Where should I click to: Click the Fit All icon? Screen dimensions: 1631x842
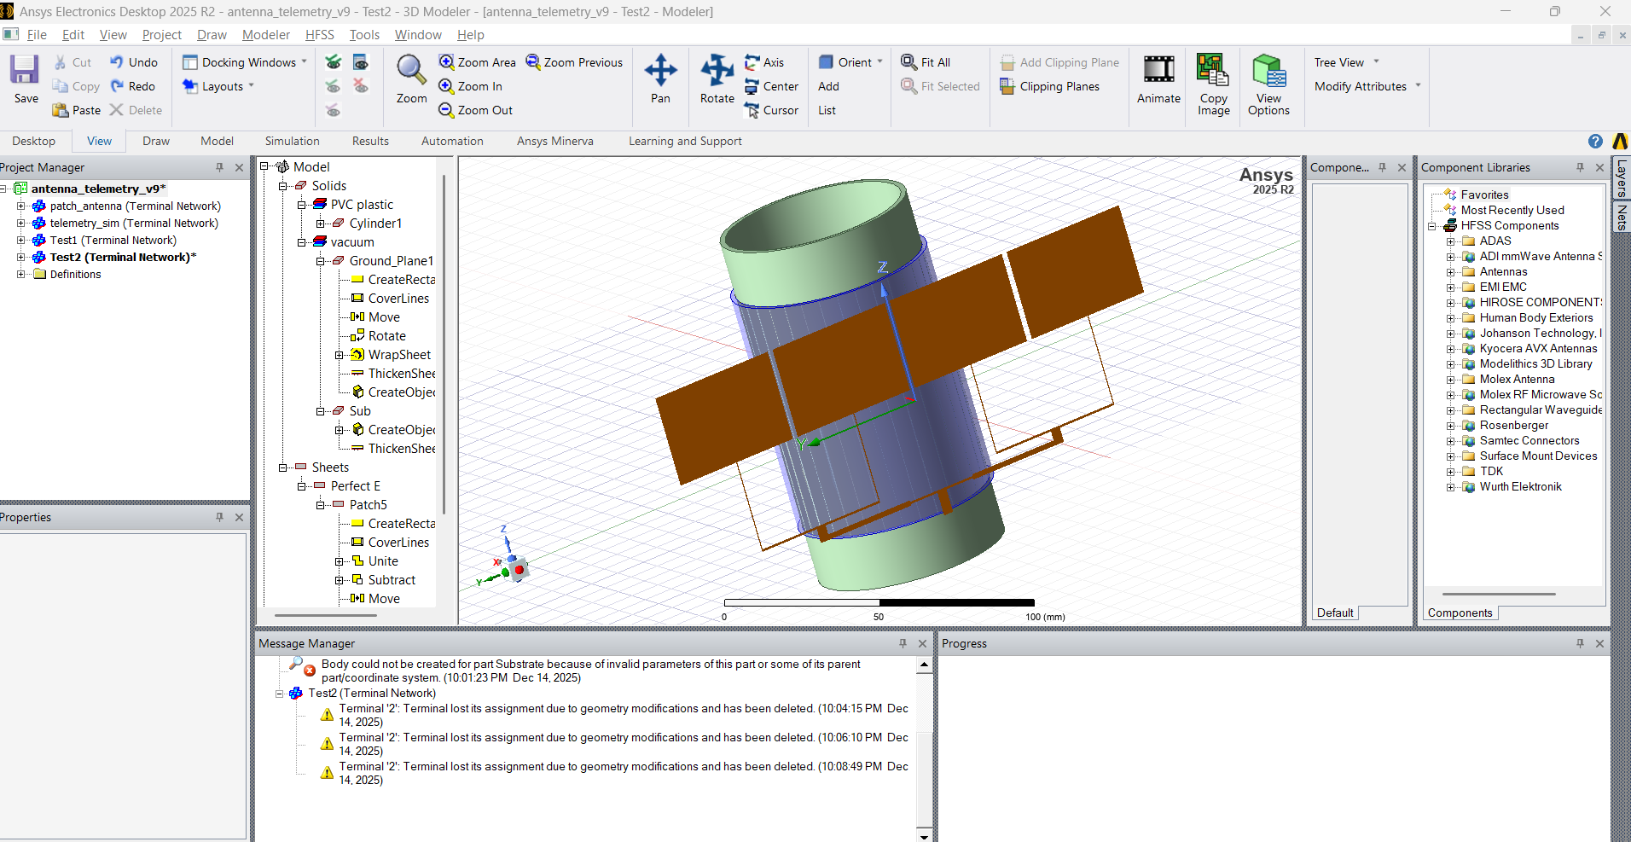pos(909,62)
